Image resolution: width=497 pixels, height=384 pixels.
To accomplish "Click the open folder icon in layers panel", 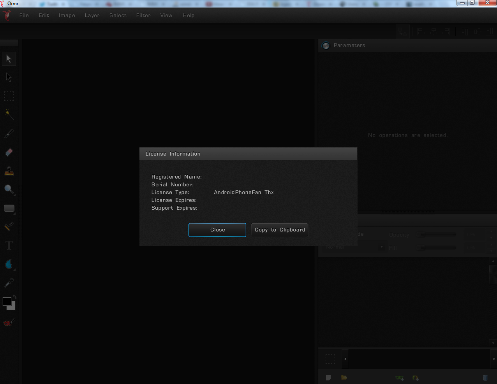I will click(344, 378).
